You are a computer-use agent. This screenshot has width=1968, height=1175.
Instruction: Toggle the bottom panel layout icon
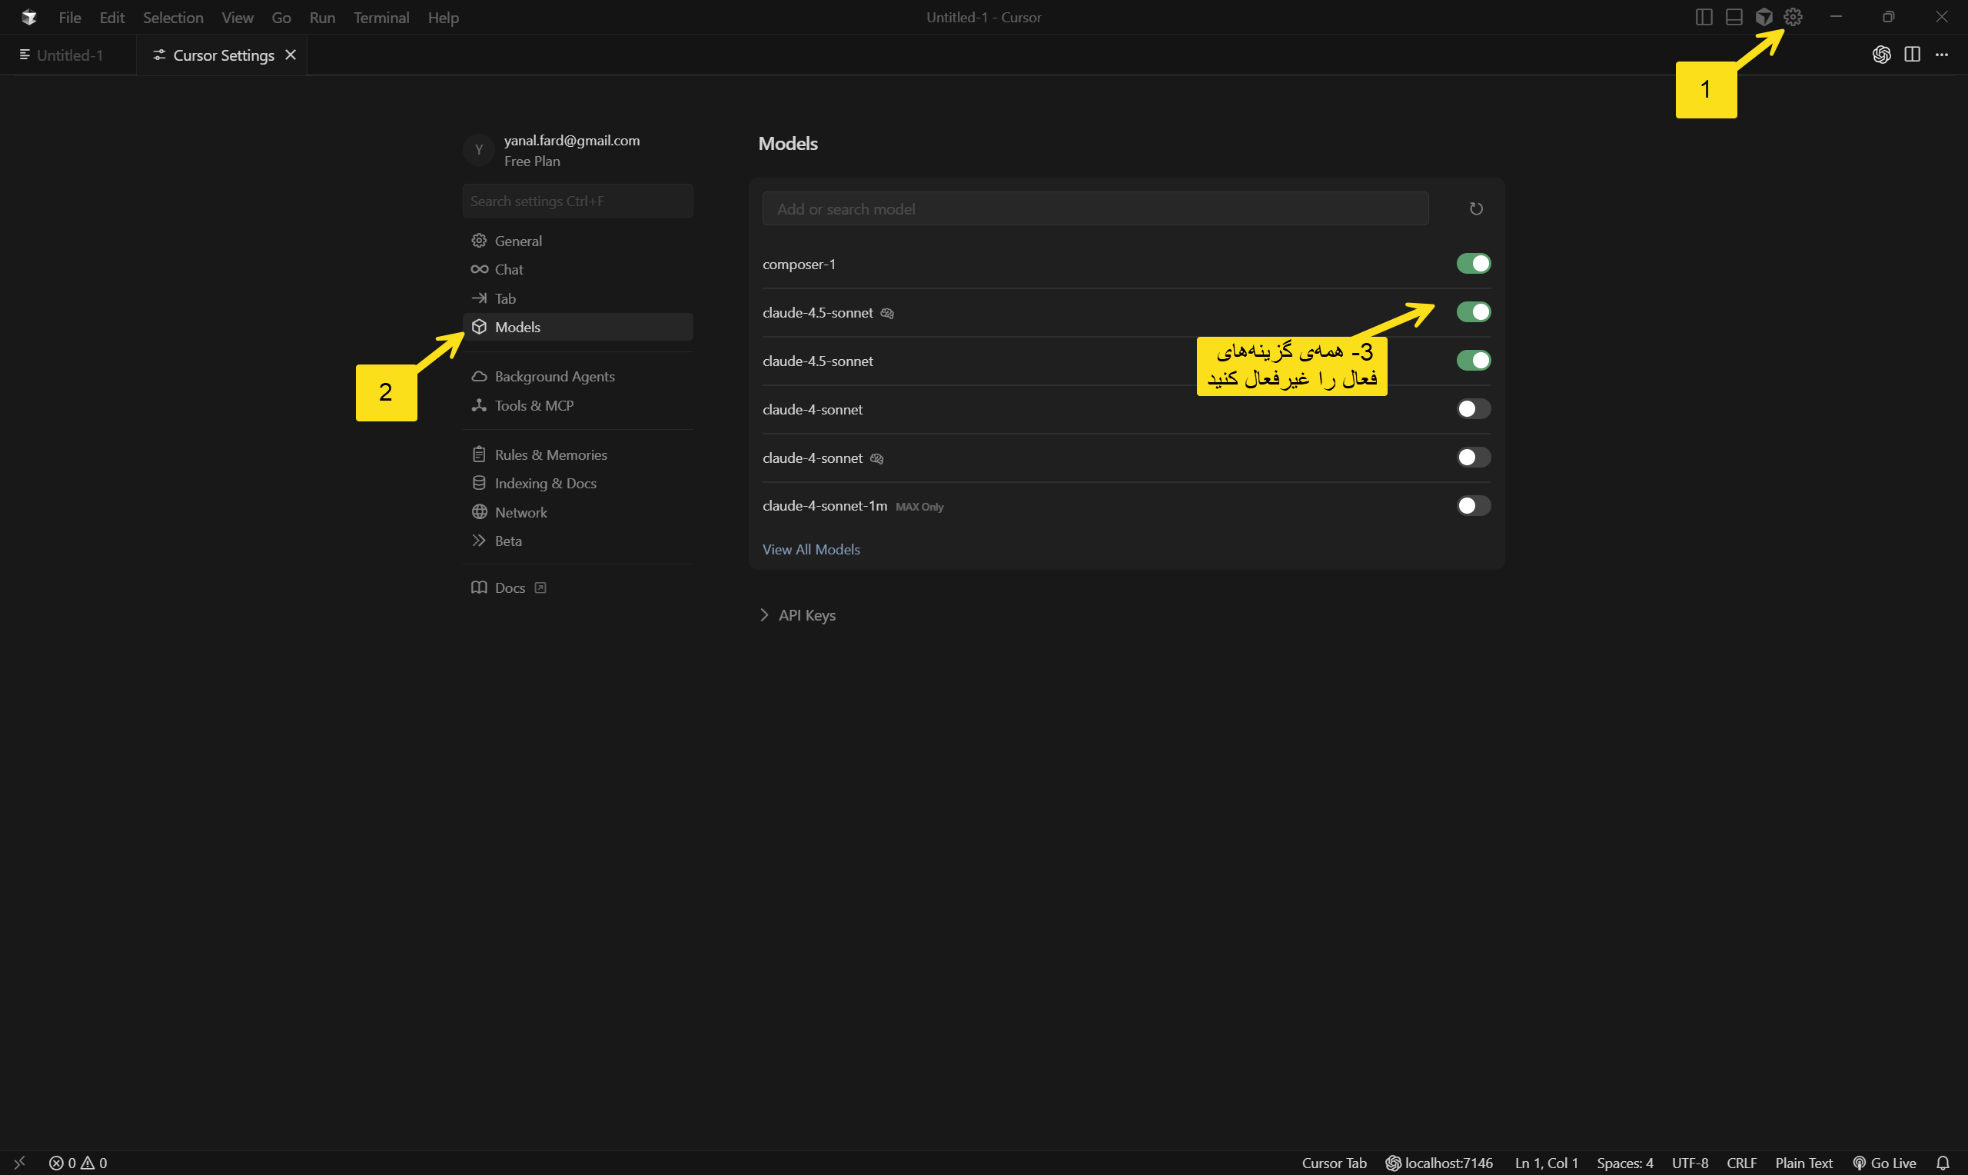(x=1734, y=17)
